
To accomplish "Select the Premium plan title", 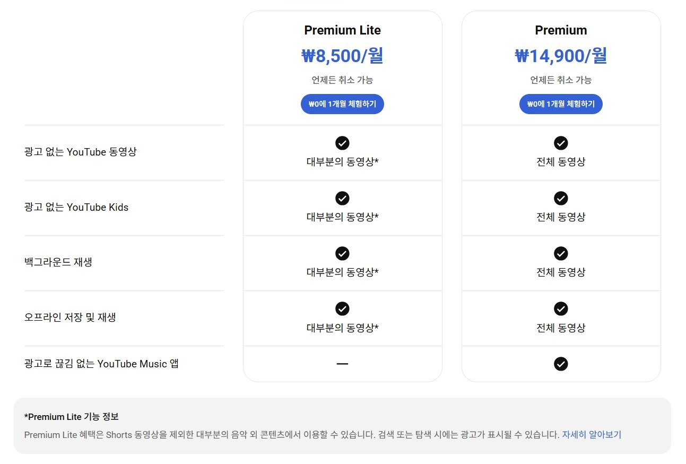I will pyautogui.click(x=561, y=30).
